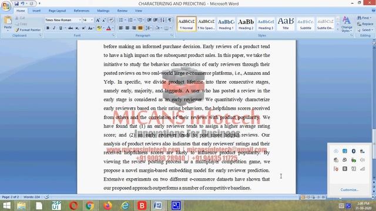The width and height of the screenshot is (376, 211).
Task: Open Font dialog launcher
Action: [113, 35]
